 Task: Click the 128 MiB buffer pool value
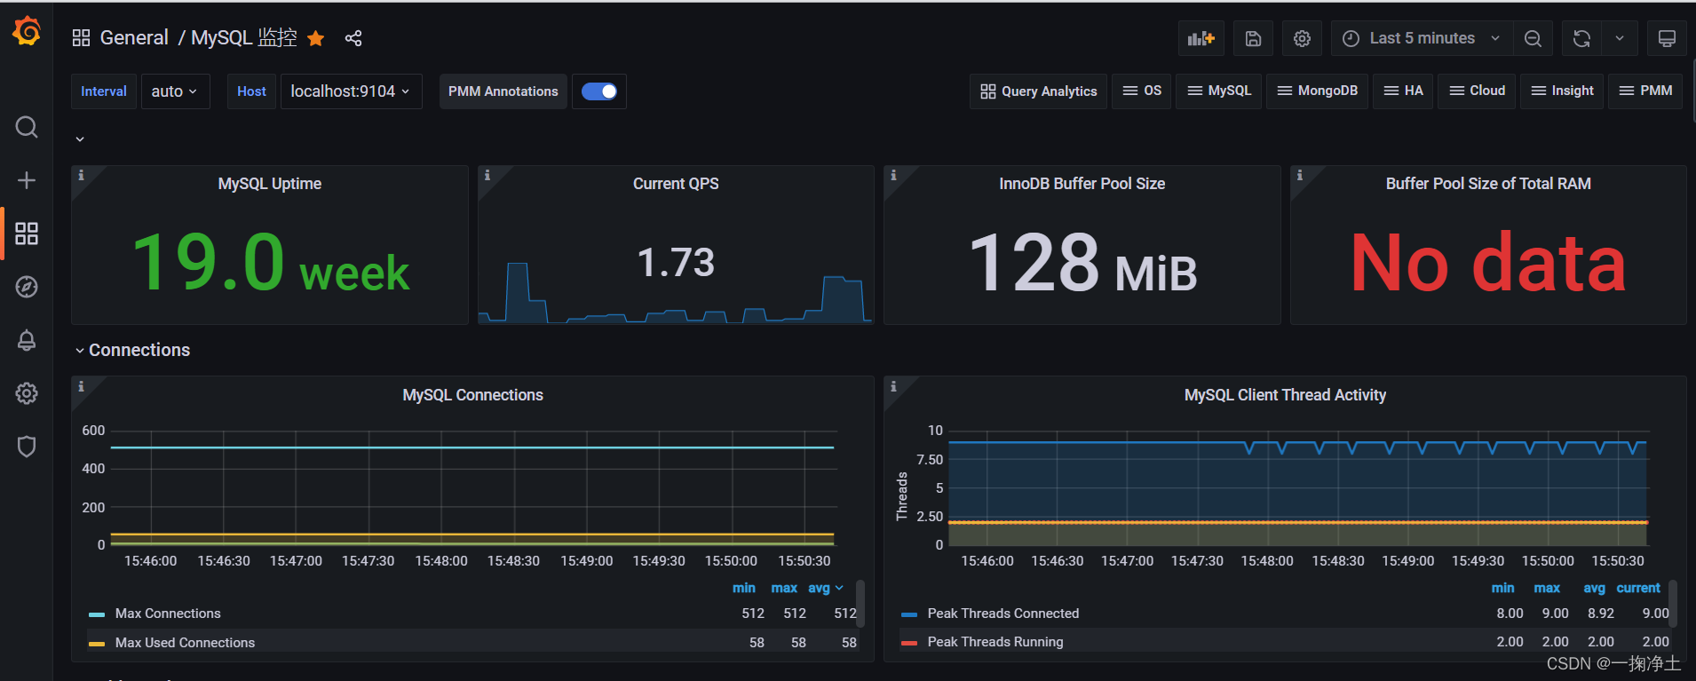coord(1082,263)
